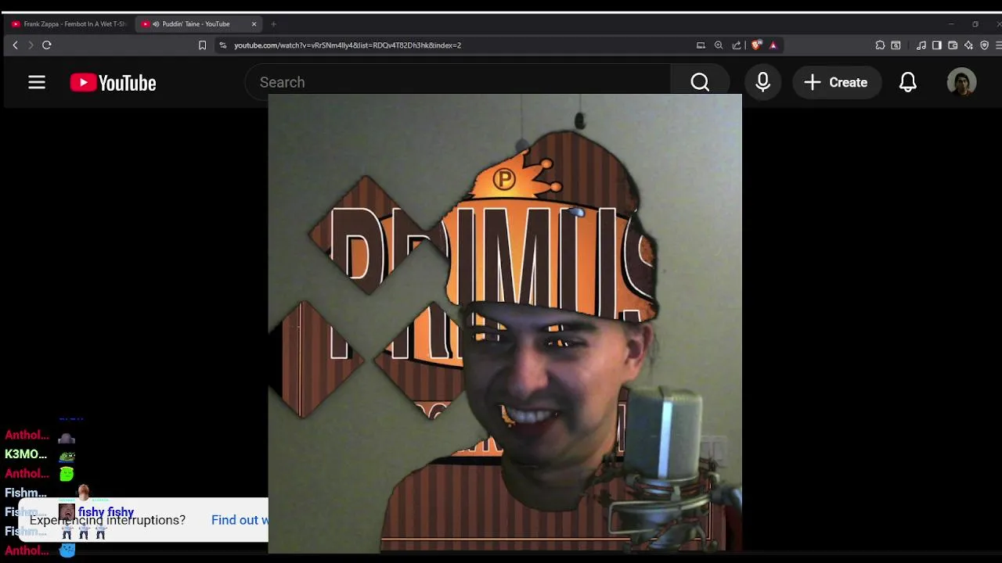
Task: Switch to the Frank Zappa Fembot tab
Action: (69, 24)
